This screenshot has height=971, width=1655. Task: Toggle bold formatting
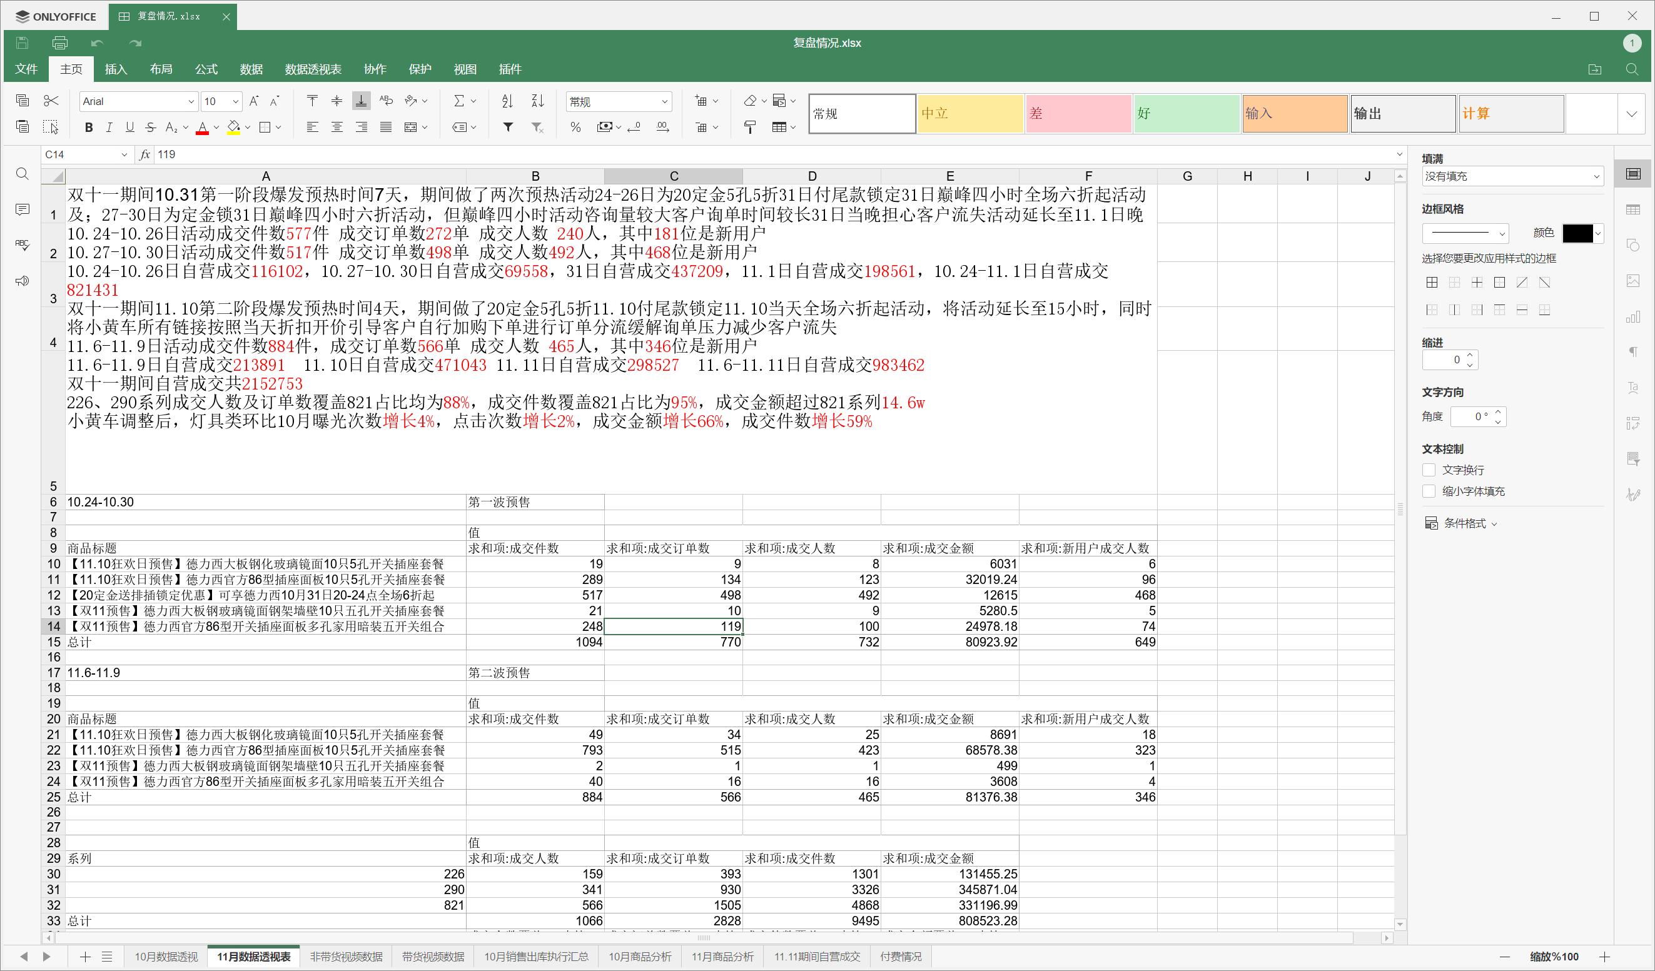(88, 128)
